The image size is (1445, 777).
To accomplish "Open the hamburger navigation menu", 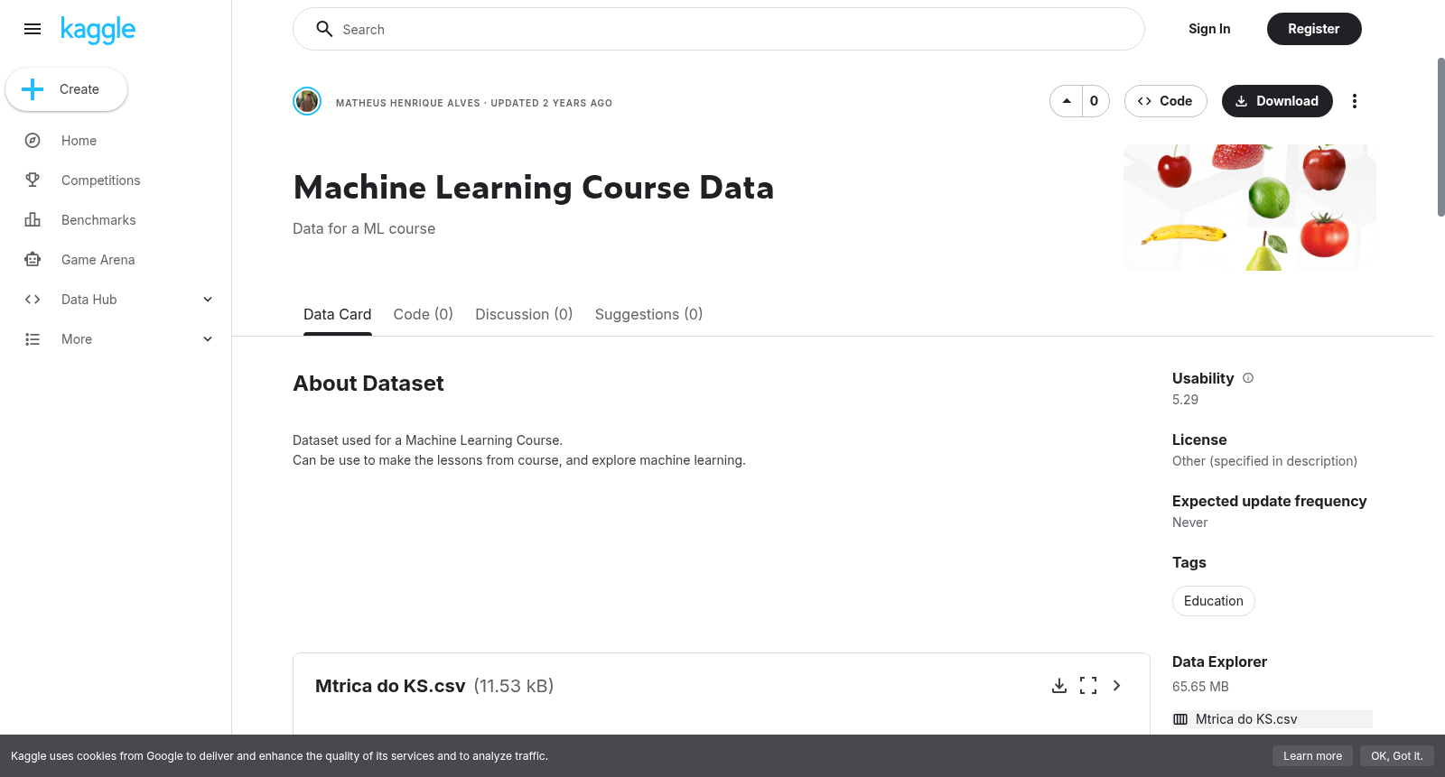I will pos(33,29).
